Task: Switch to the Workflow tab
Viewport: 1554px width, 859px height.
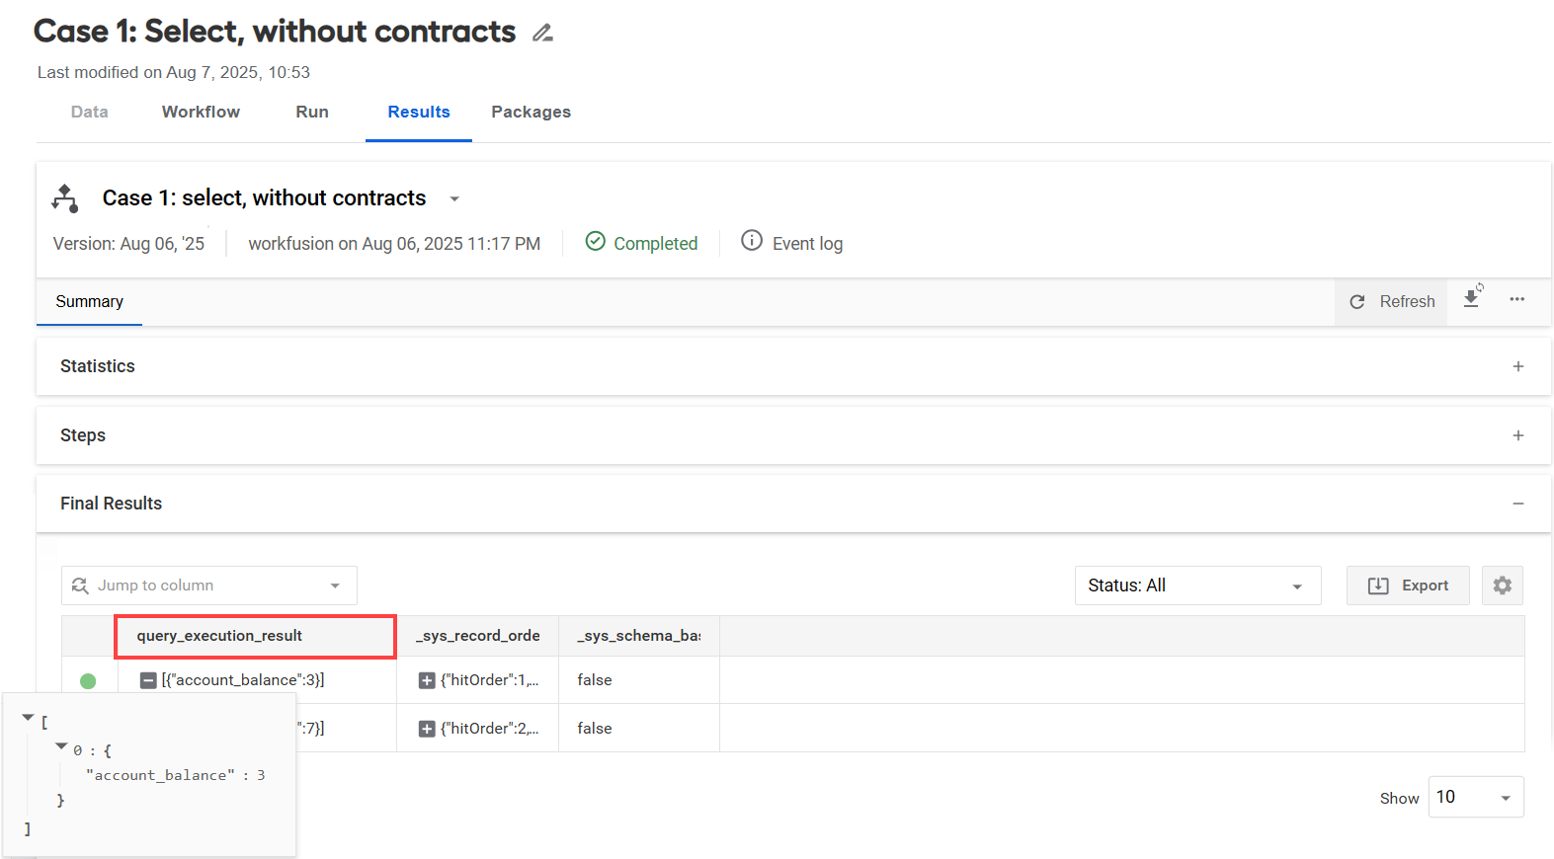Action: 201,112
